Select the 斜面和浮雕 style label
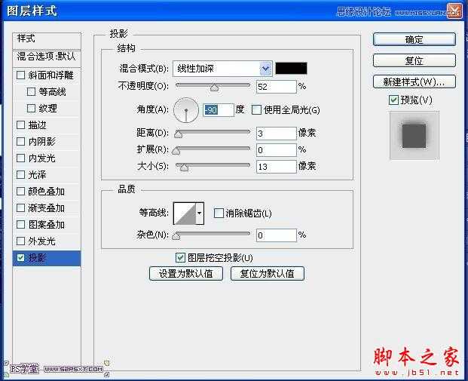The width and height of the screenshot is (468, 381). (x=50, y=75)
